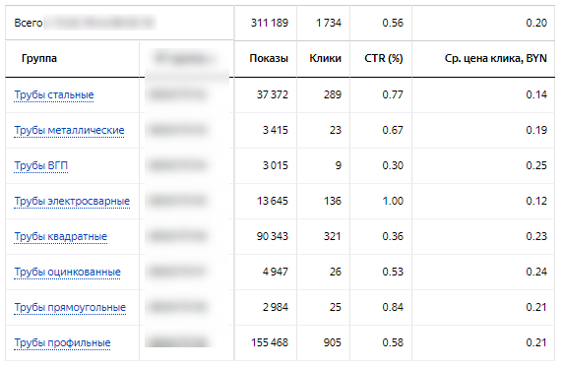
Task: Select the Всего total label
Action: [x=29, y=23]
